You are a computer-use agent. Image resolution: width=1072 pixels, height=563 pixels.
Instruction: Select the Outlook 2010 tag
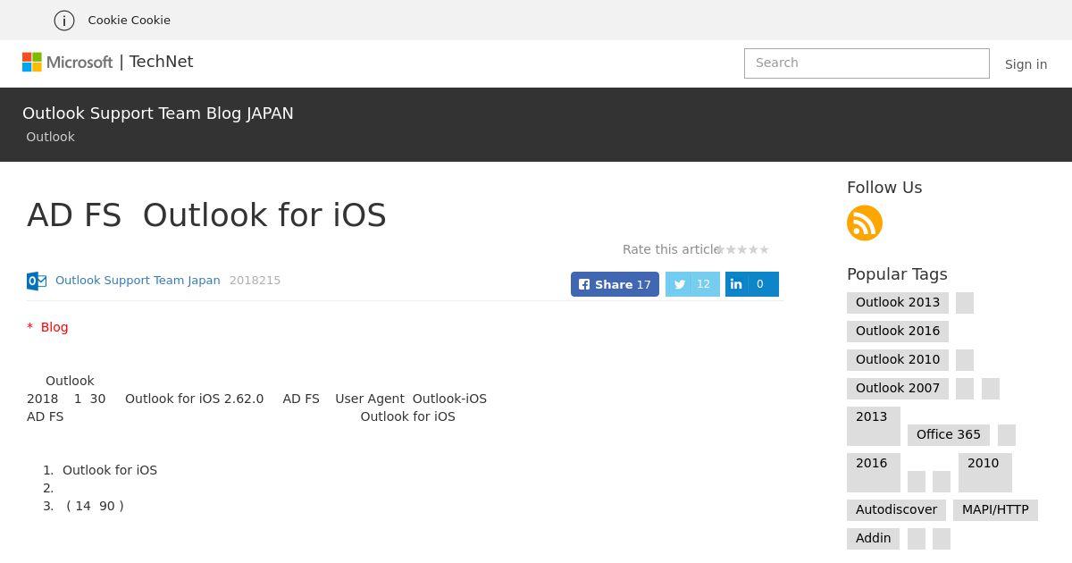pos(898,360)
